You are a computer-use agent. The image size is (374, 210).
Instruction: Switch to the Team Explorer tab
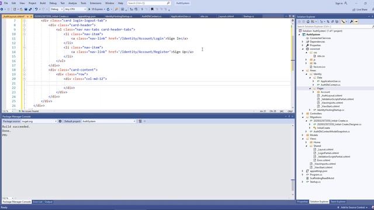(x=338, y=202)
